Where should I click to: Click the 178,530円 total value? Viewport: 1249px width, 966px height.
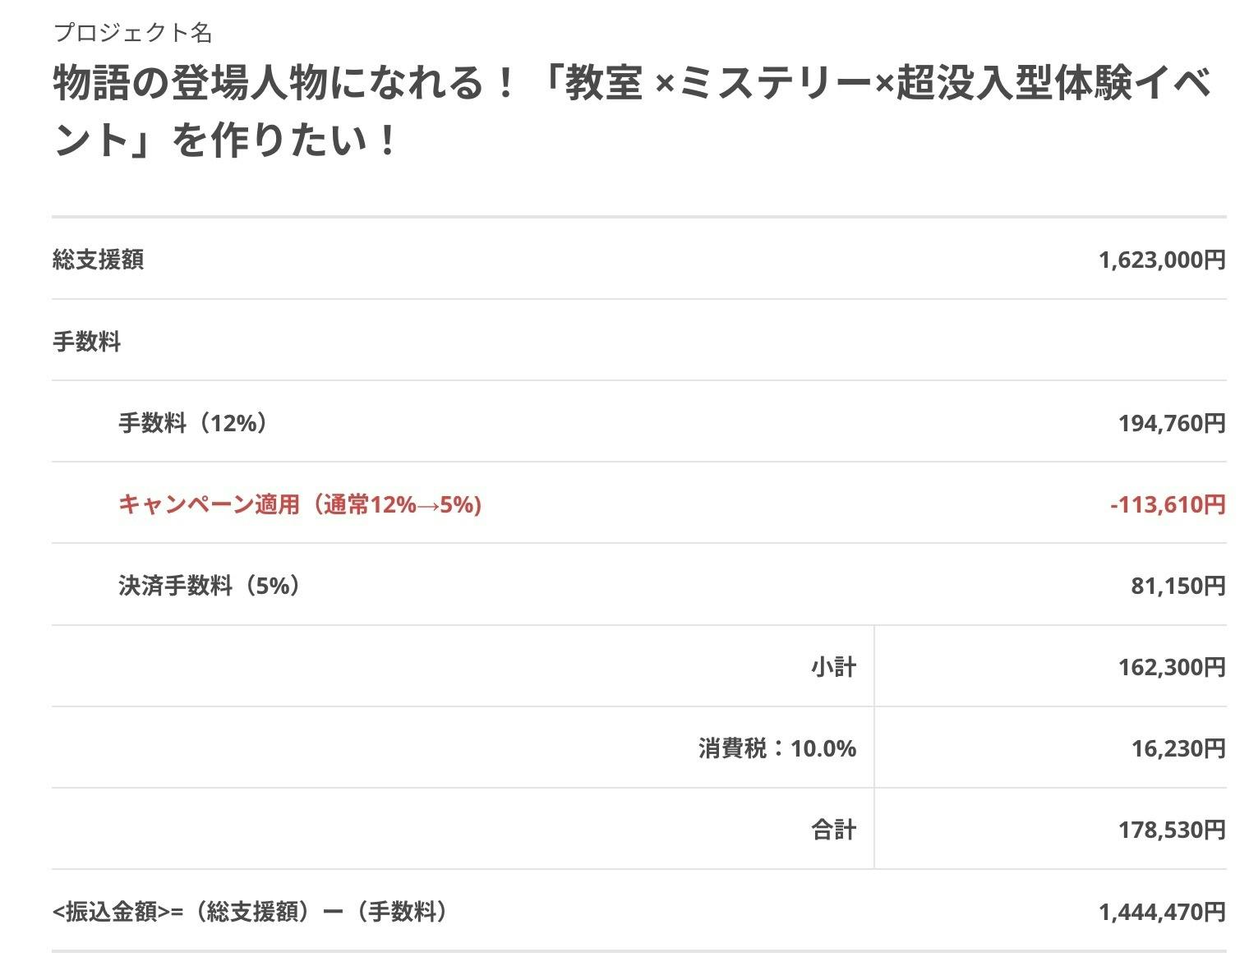(1171, 830)
